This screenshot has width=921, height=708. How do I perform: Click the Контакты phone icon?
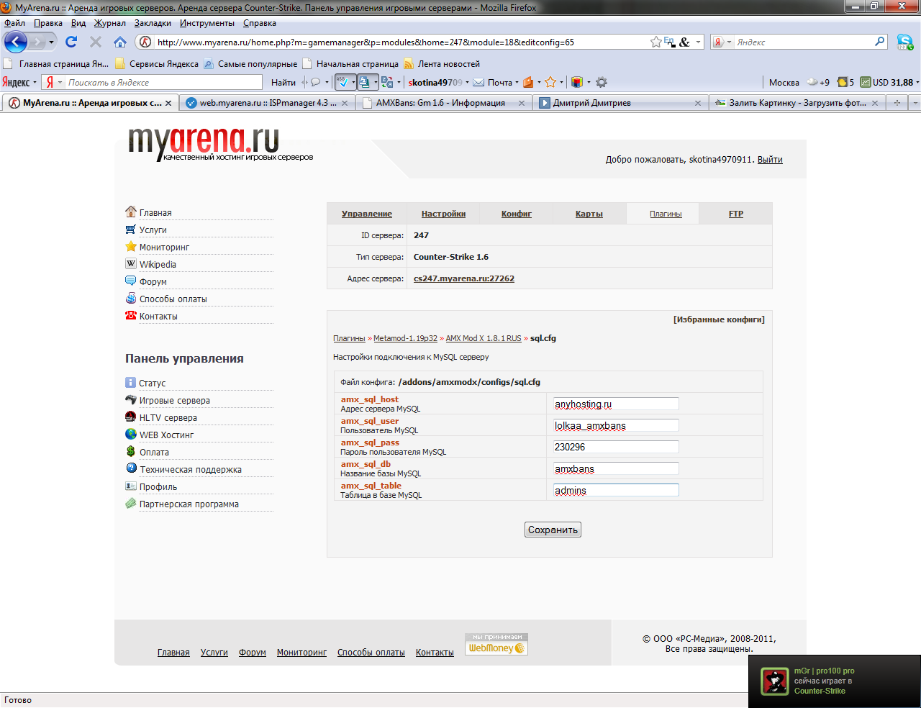pyautogui.click(x=130, y=315)
